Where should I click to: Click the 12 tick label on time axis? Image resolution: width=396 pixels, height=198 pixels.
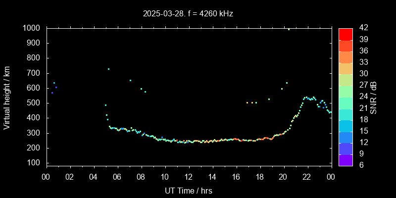pyautogui.click(x=189, y=176)
